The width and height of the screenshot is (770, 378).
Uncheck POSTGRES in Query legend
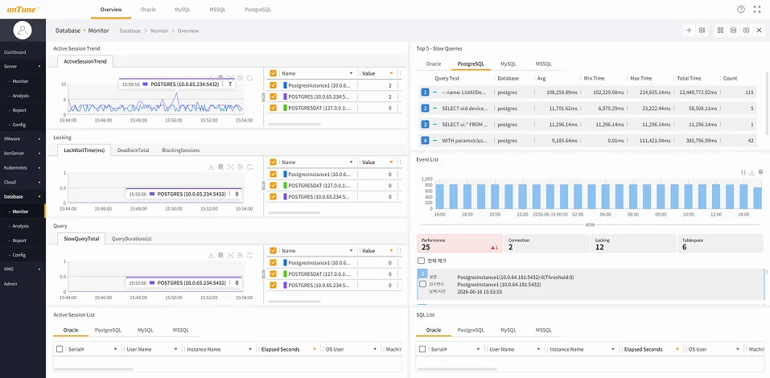[274, 285]
